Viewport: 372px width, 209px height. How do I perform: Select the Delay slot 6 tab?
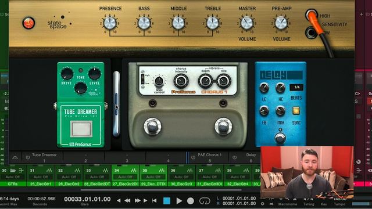251,157
